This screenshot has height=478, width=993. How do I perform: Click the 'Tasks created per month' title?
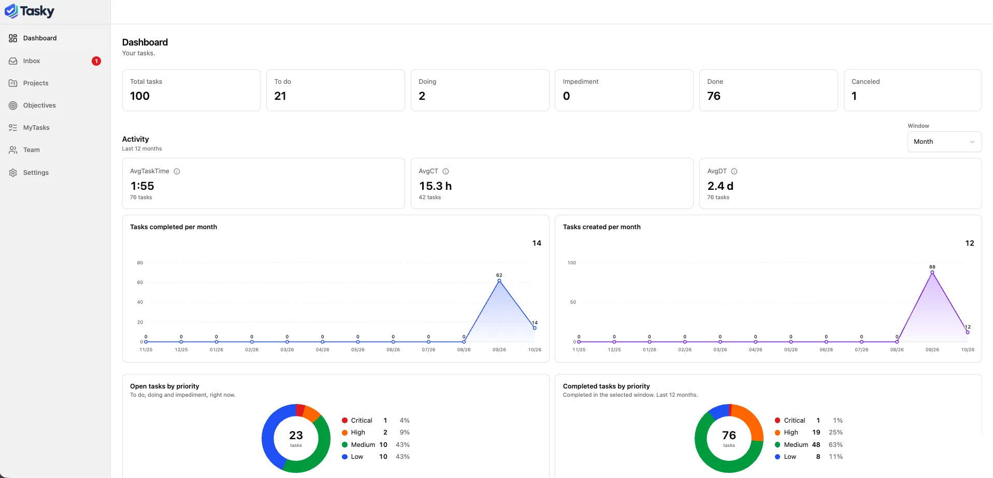click(602, 227)
